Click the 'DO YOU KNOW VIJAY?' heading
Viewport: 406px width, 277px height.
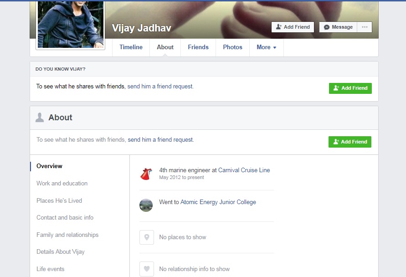[x=60, y=69]
